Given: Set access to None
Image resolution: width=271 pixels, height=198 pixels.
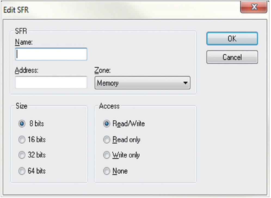Looking at the screenshot, I should 107,171.
